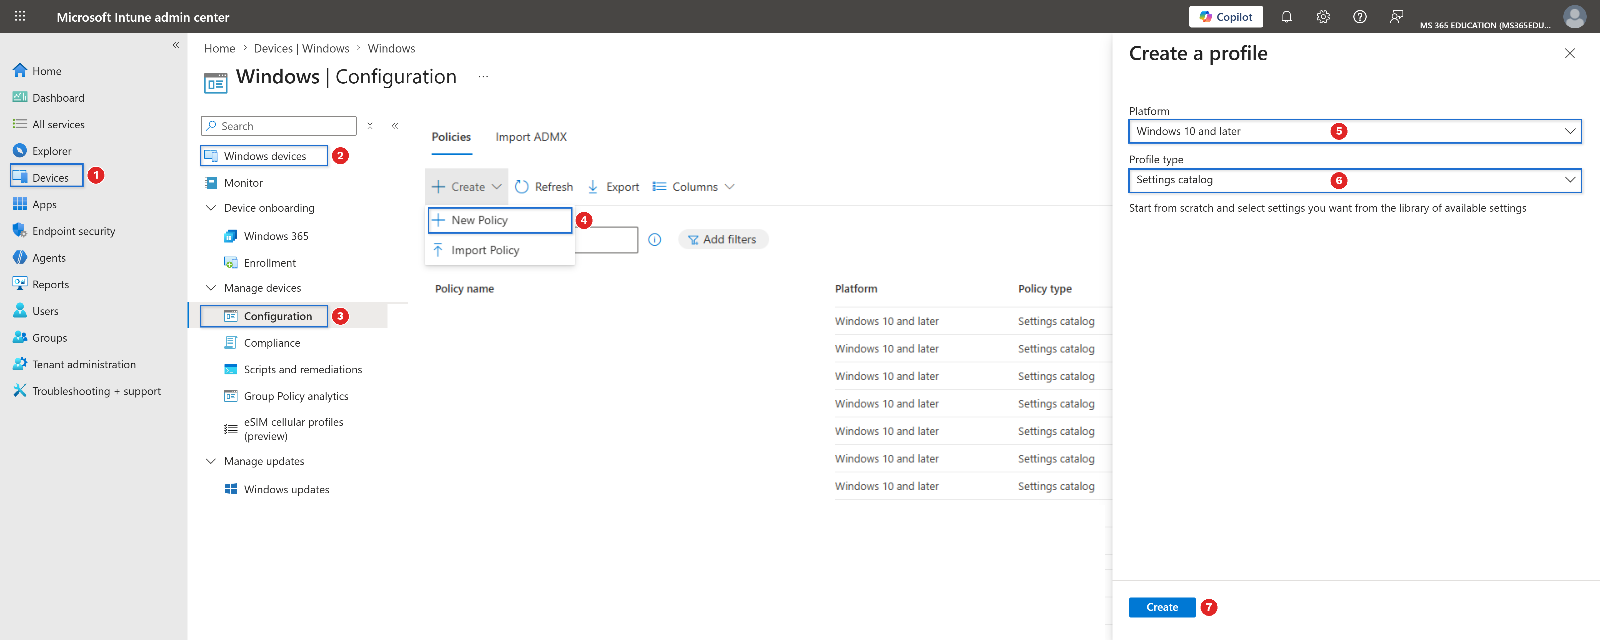Open the feedback person icon
This screenshot has width=1600, height=640.
click(1396, 17)
